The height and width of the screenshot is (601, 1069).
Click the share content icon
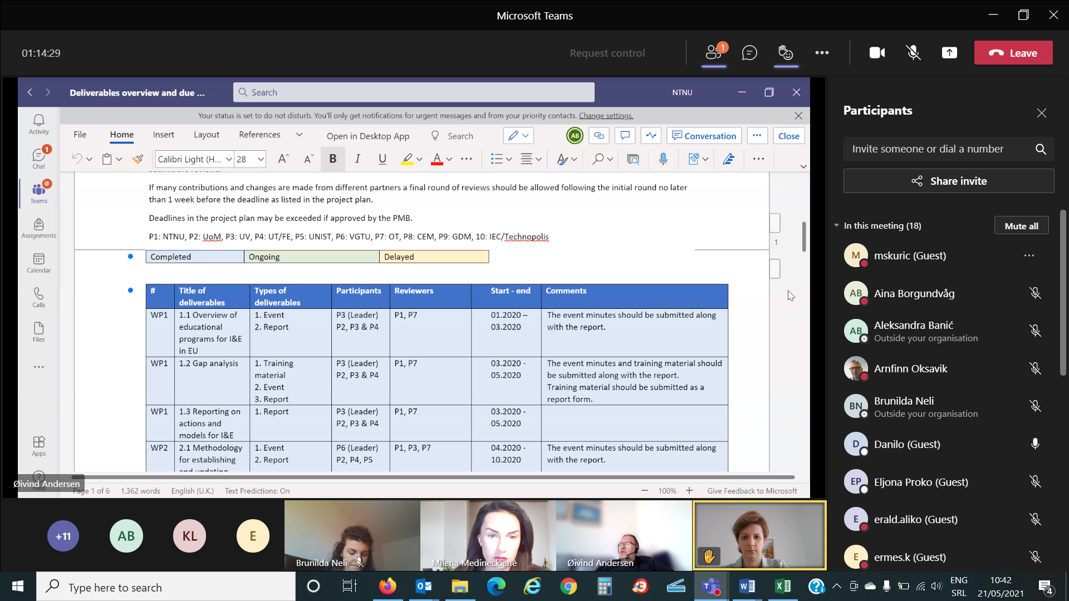coord(949,53)
